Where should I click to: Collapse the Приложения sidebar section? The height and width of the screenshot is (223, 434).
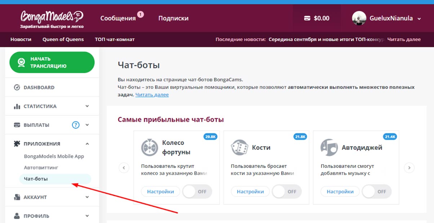(x=87, y=144)
